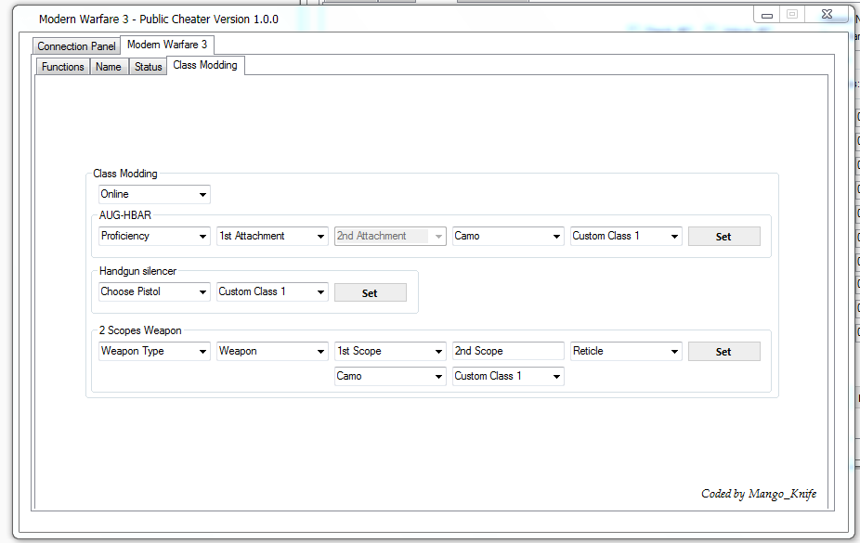Screen dimensions: 860x543
Task: Select the Class Modding tab
Action: pos(205,65)
